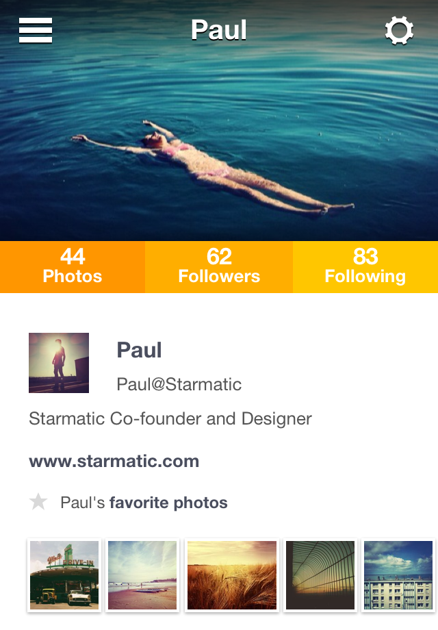
Task: Open the beach shoreline photo thumbnail
Action: point(142,575)
